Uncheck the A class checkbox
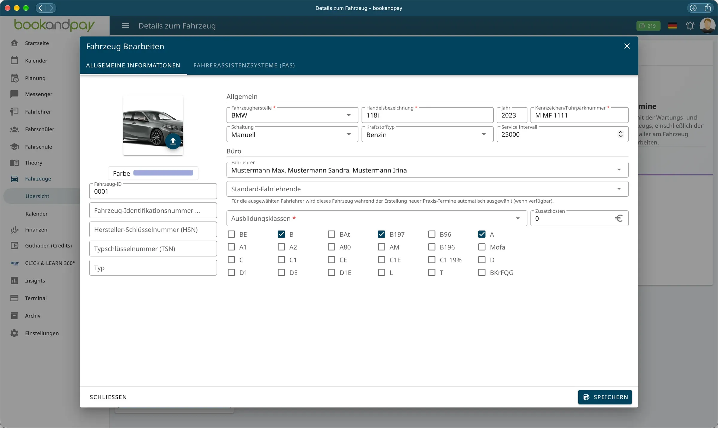The image size is (718, 428). click(x=482, y=234)
